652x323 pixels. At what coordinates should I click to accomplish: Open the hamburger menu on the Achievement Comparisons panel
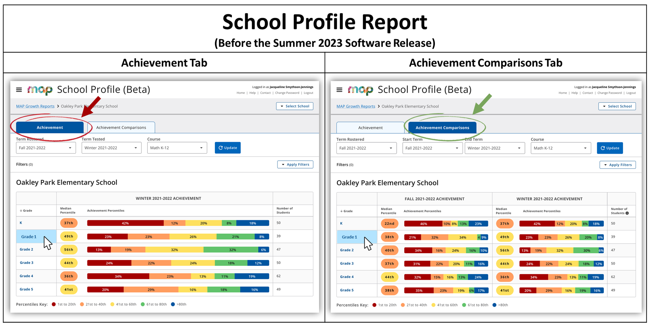tap(339, 90)
